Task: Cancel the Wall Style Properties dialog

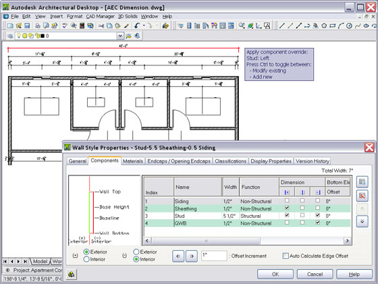Action: pyautogui.click(x=315, y=274)
